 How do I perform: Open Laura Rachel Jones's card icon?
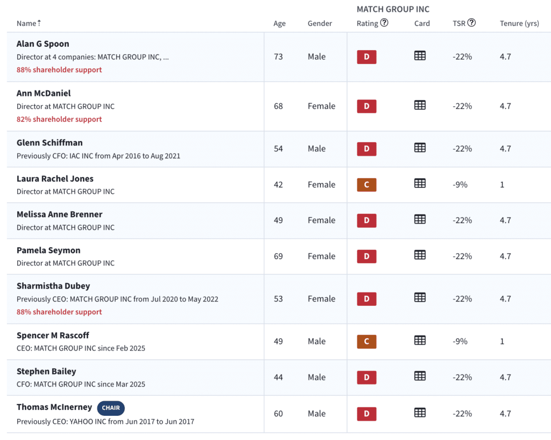coord(420,183)
